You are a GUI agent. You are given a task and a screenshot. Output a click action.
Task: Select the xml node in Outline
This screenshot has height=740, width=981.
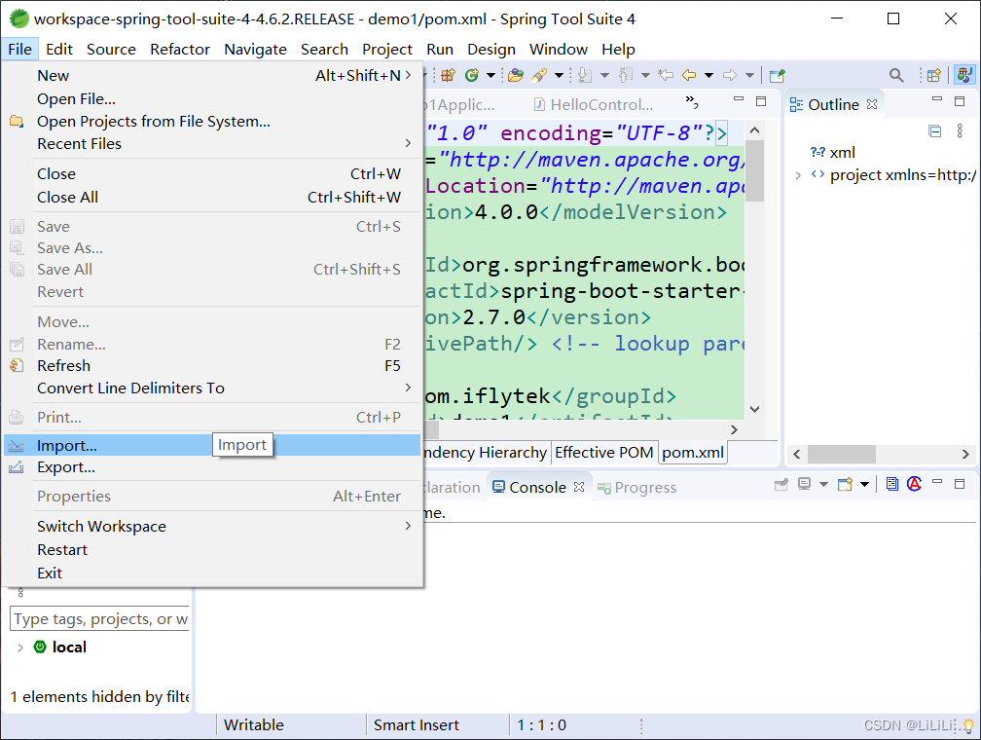pos(833,153)
